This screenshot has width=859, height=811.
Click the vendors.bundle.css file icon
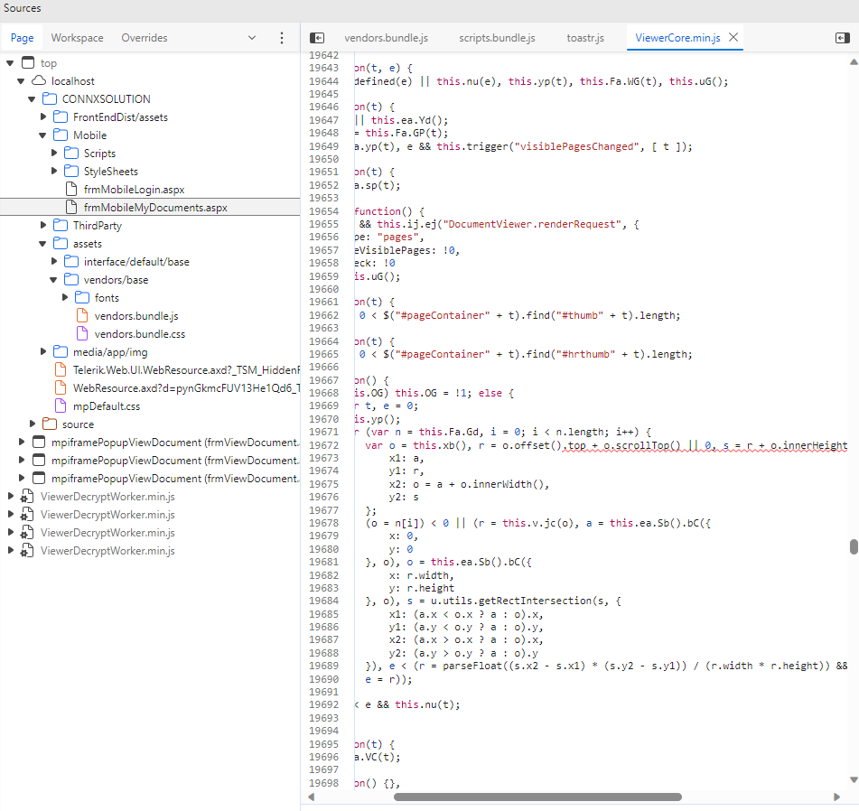(x=82, y=334)
